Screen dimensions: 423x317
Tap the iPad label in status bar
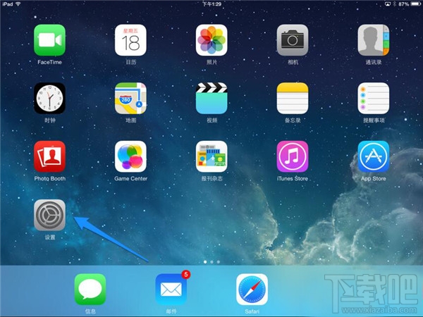(x=8, y=4)
